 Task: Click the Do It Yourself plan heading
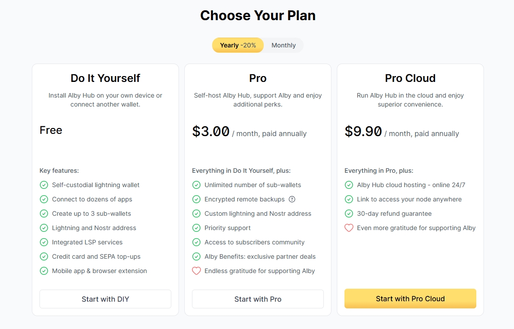[105, 78]
